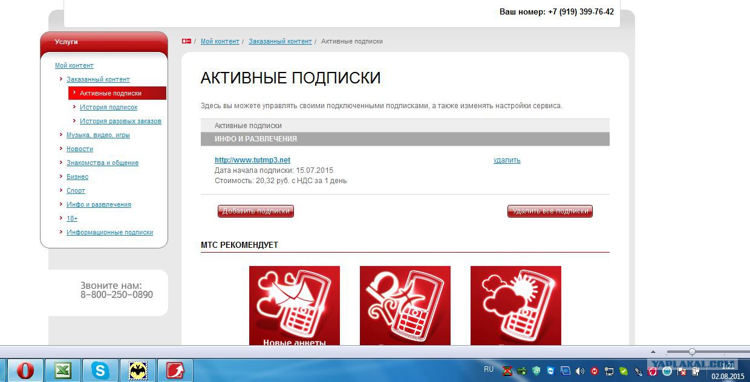Open The Bat! mail icon in taskbar

click(x=138, y=370)
